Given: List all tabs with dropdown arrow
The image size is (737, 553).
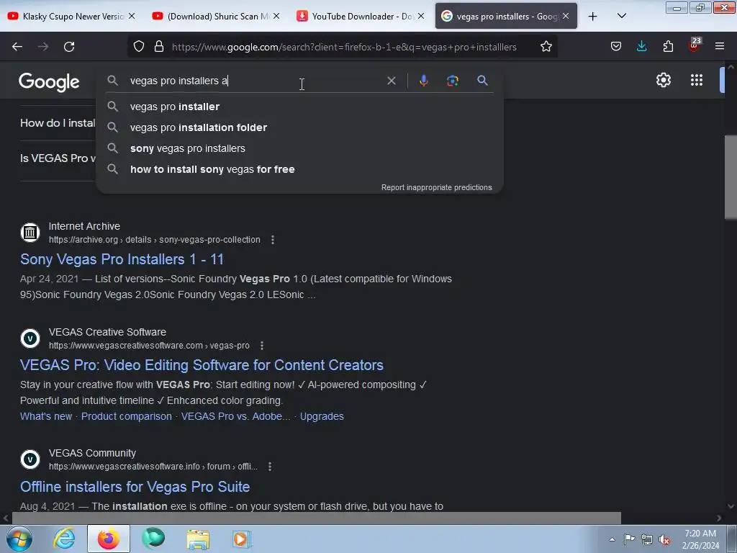Looking at the screenshot, I should point(621,16).
